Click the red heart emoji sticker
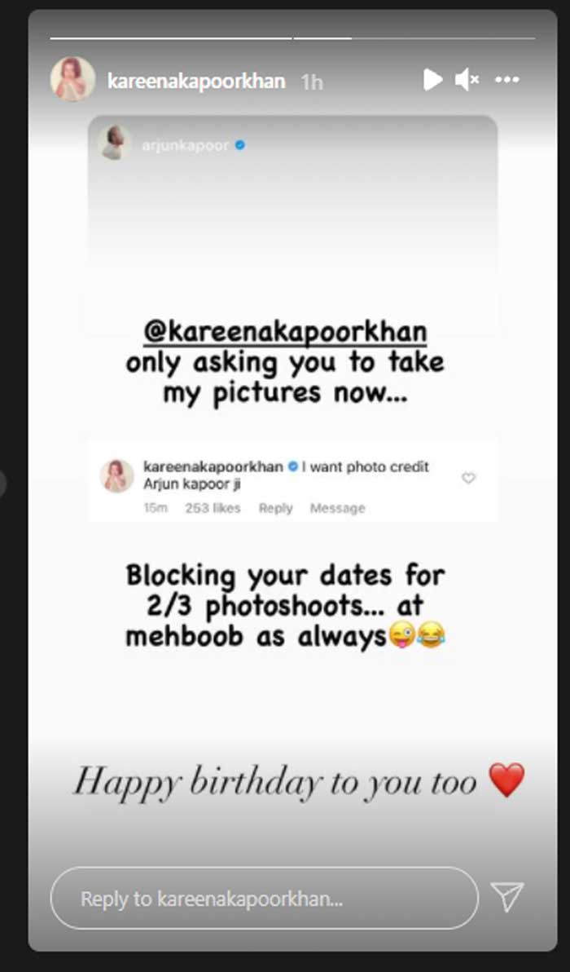 (506, 780)
